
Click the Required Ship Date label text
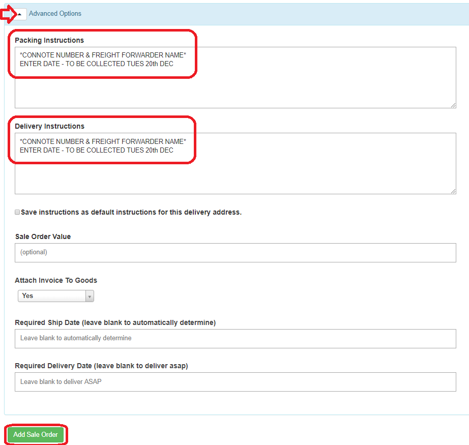click(x=115, y=322)
